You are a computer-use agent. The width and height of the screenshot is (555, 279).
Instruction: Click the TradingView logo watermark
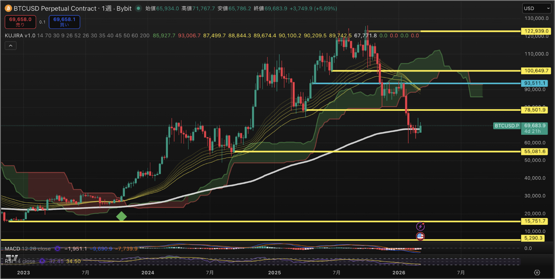point(12,258)
